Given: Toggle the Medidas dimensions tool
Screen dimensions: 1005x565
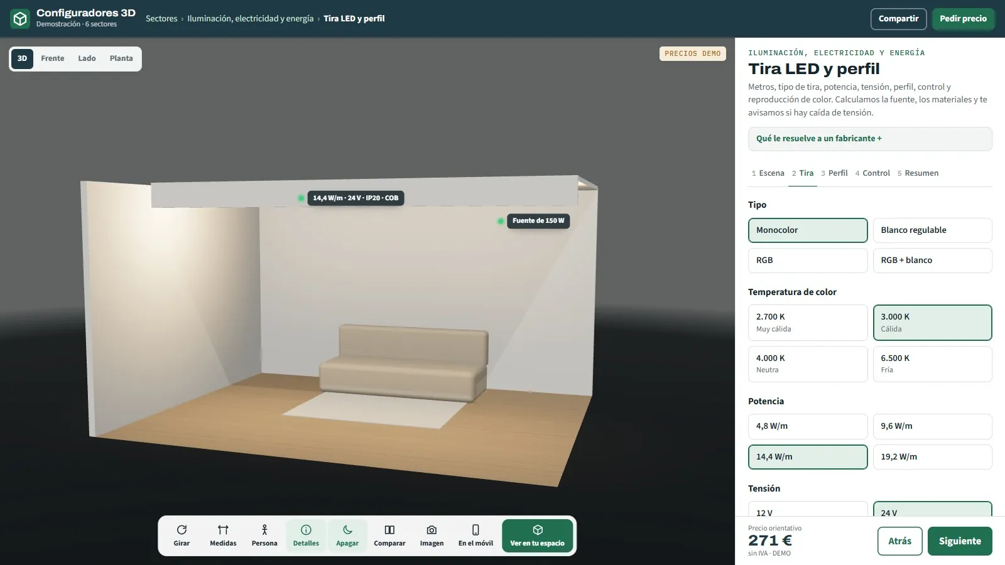Looking at the screenshot, I should (x=223, y=535).
